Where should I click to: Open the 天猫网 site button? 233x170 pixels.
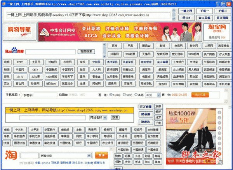coord(146,54)
